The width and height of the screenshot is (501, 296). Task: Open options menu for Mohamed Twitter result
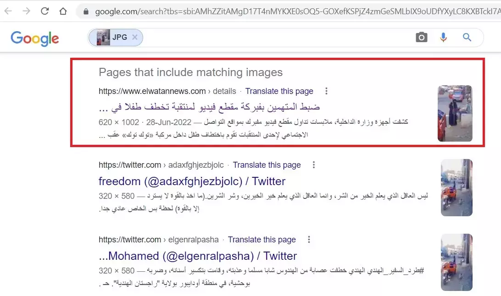tap(309, 239)
